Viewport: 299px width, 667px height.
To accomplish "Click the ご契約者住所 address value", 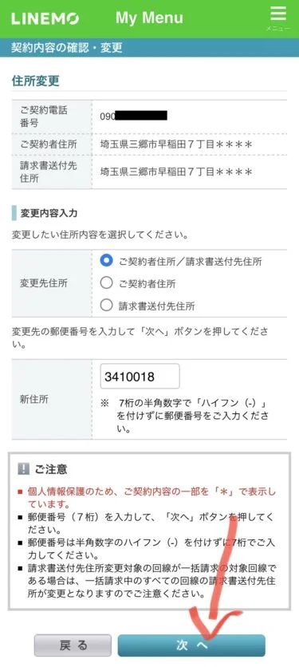I will [176, 144].
